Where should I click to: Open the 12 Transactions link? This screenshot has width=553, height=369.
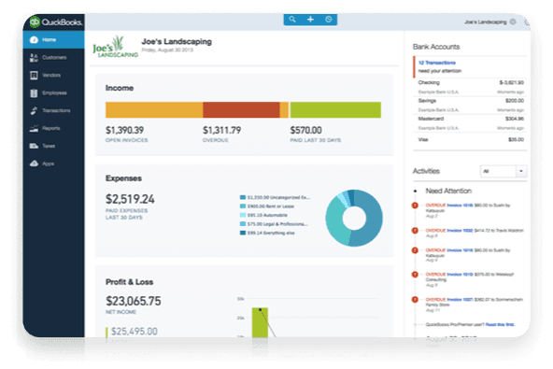(437, 63)
